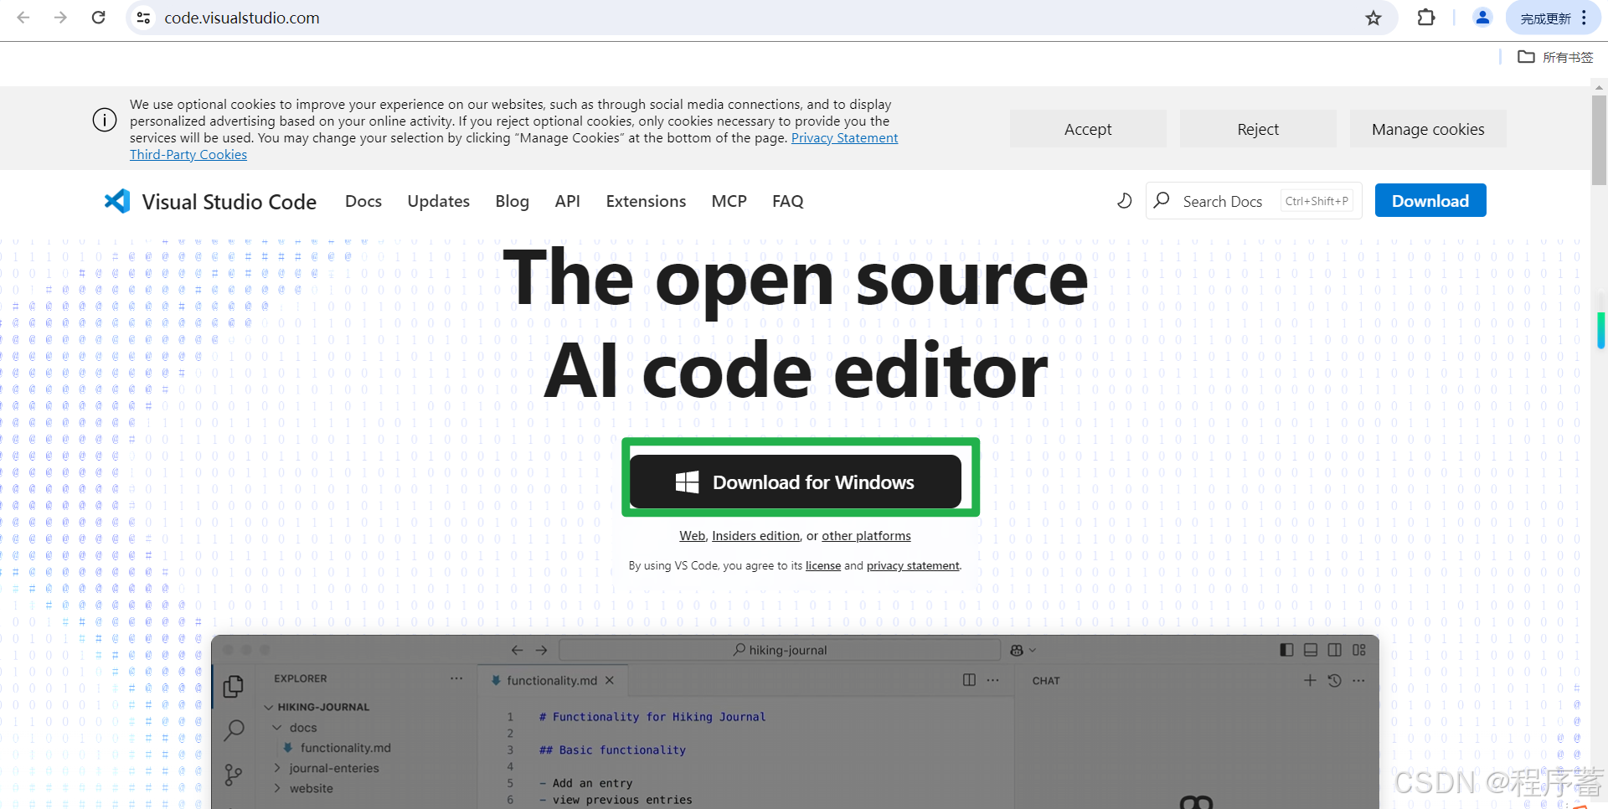Expand the journal-enteries folder

(277, 768)
